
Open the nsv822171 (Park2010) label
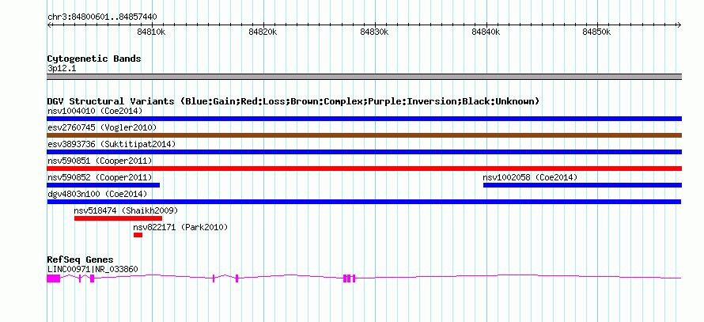[180, 227]
